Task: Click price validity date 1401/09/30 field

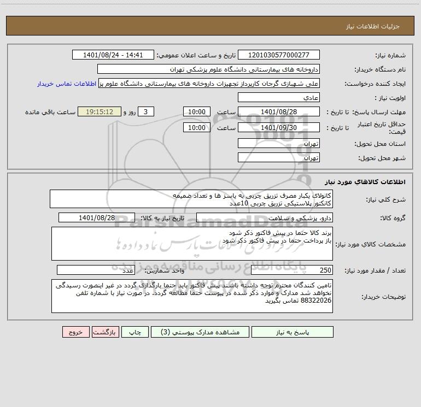Action: (279, 127)
